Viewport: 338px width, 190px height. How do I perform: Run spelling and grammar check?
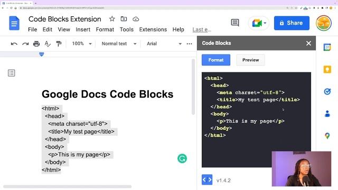[x=48, y=44]
